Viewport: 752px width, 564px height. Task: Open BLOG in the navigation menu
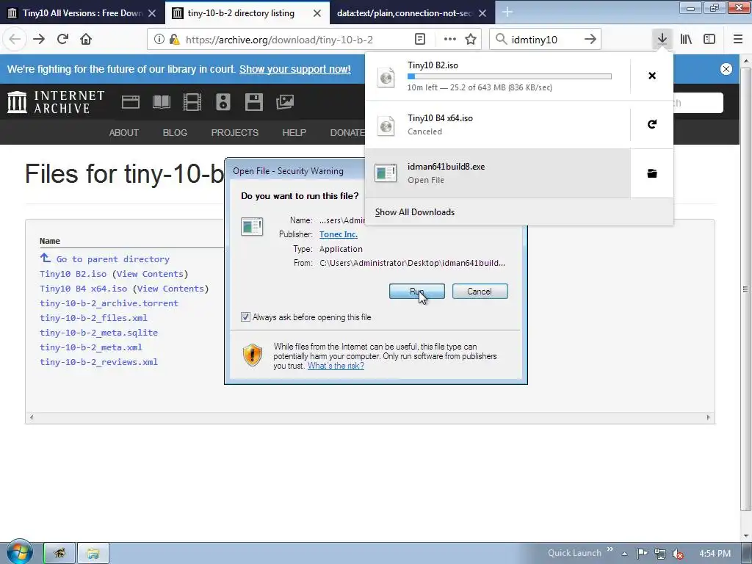coord(175,133)
